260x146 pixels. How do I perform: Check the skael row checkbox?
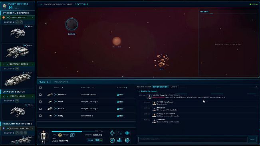[x=40, y=102]
